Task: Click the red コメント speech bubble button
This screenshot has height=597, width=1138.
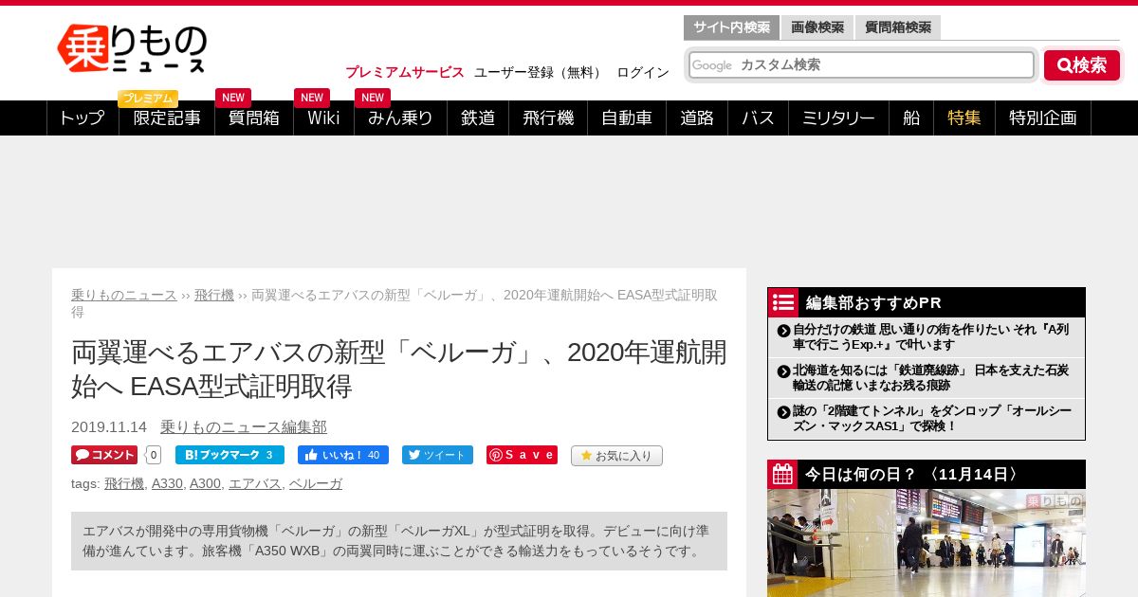Action: 104,455
